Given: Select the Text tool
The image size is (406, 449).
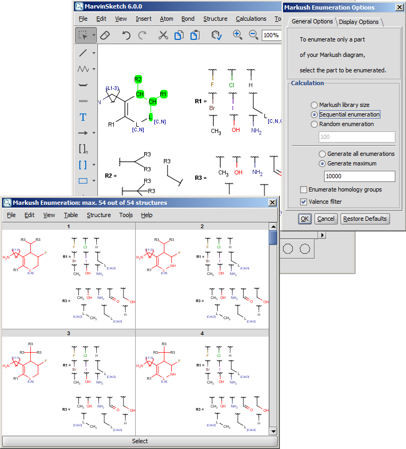Looking at the screenshot, I should pyautogui.click(x=83, y=117).
